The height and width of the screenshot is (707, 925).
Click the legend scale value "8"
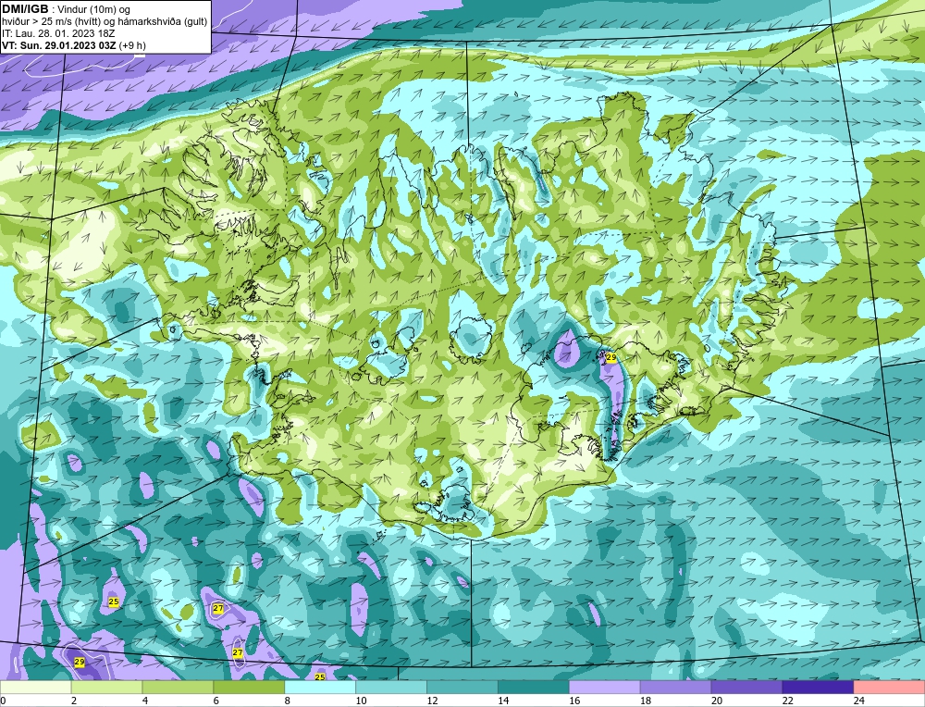point(288,701)
